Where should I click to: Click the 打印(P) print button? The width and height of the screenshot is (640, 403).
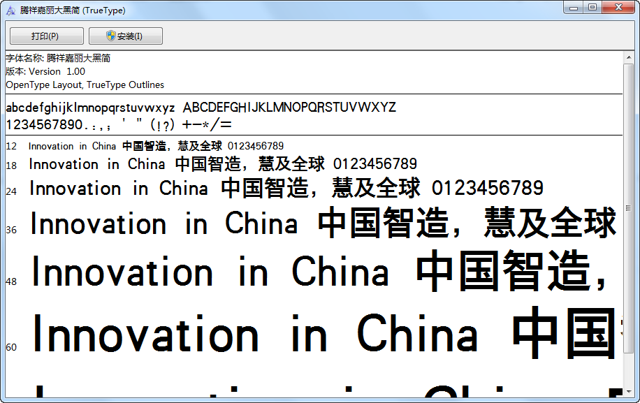point(47,36)
